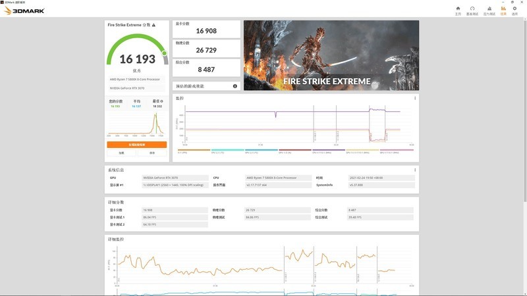The image size is (527, 296).
Task: Toggle the light cyan CPU temperature legend swatch
Action: click(227, 150)
